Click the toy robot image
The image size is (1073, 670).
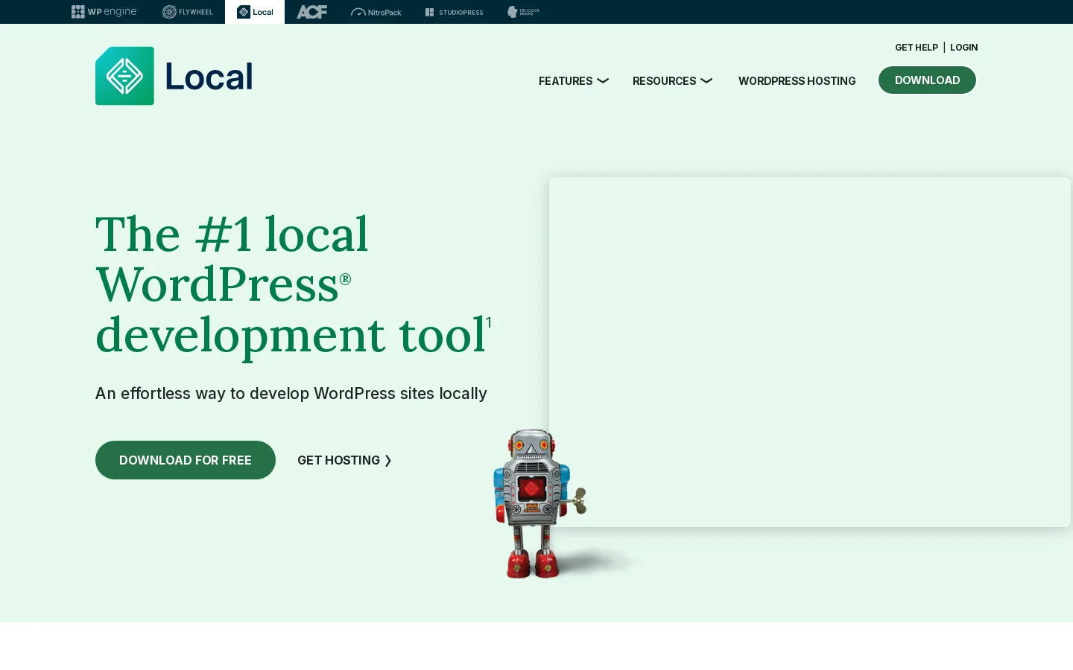540,503
